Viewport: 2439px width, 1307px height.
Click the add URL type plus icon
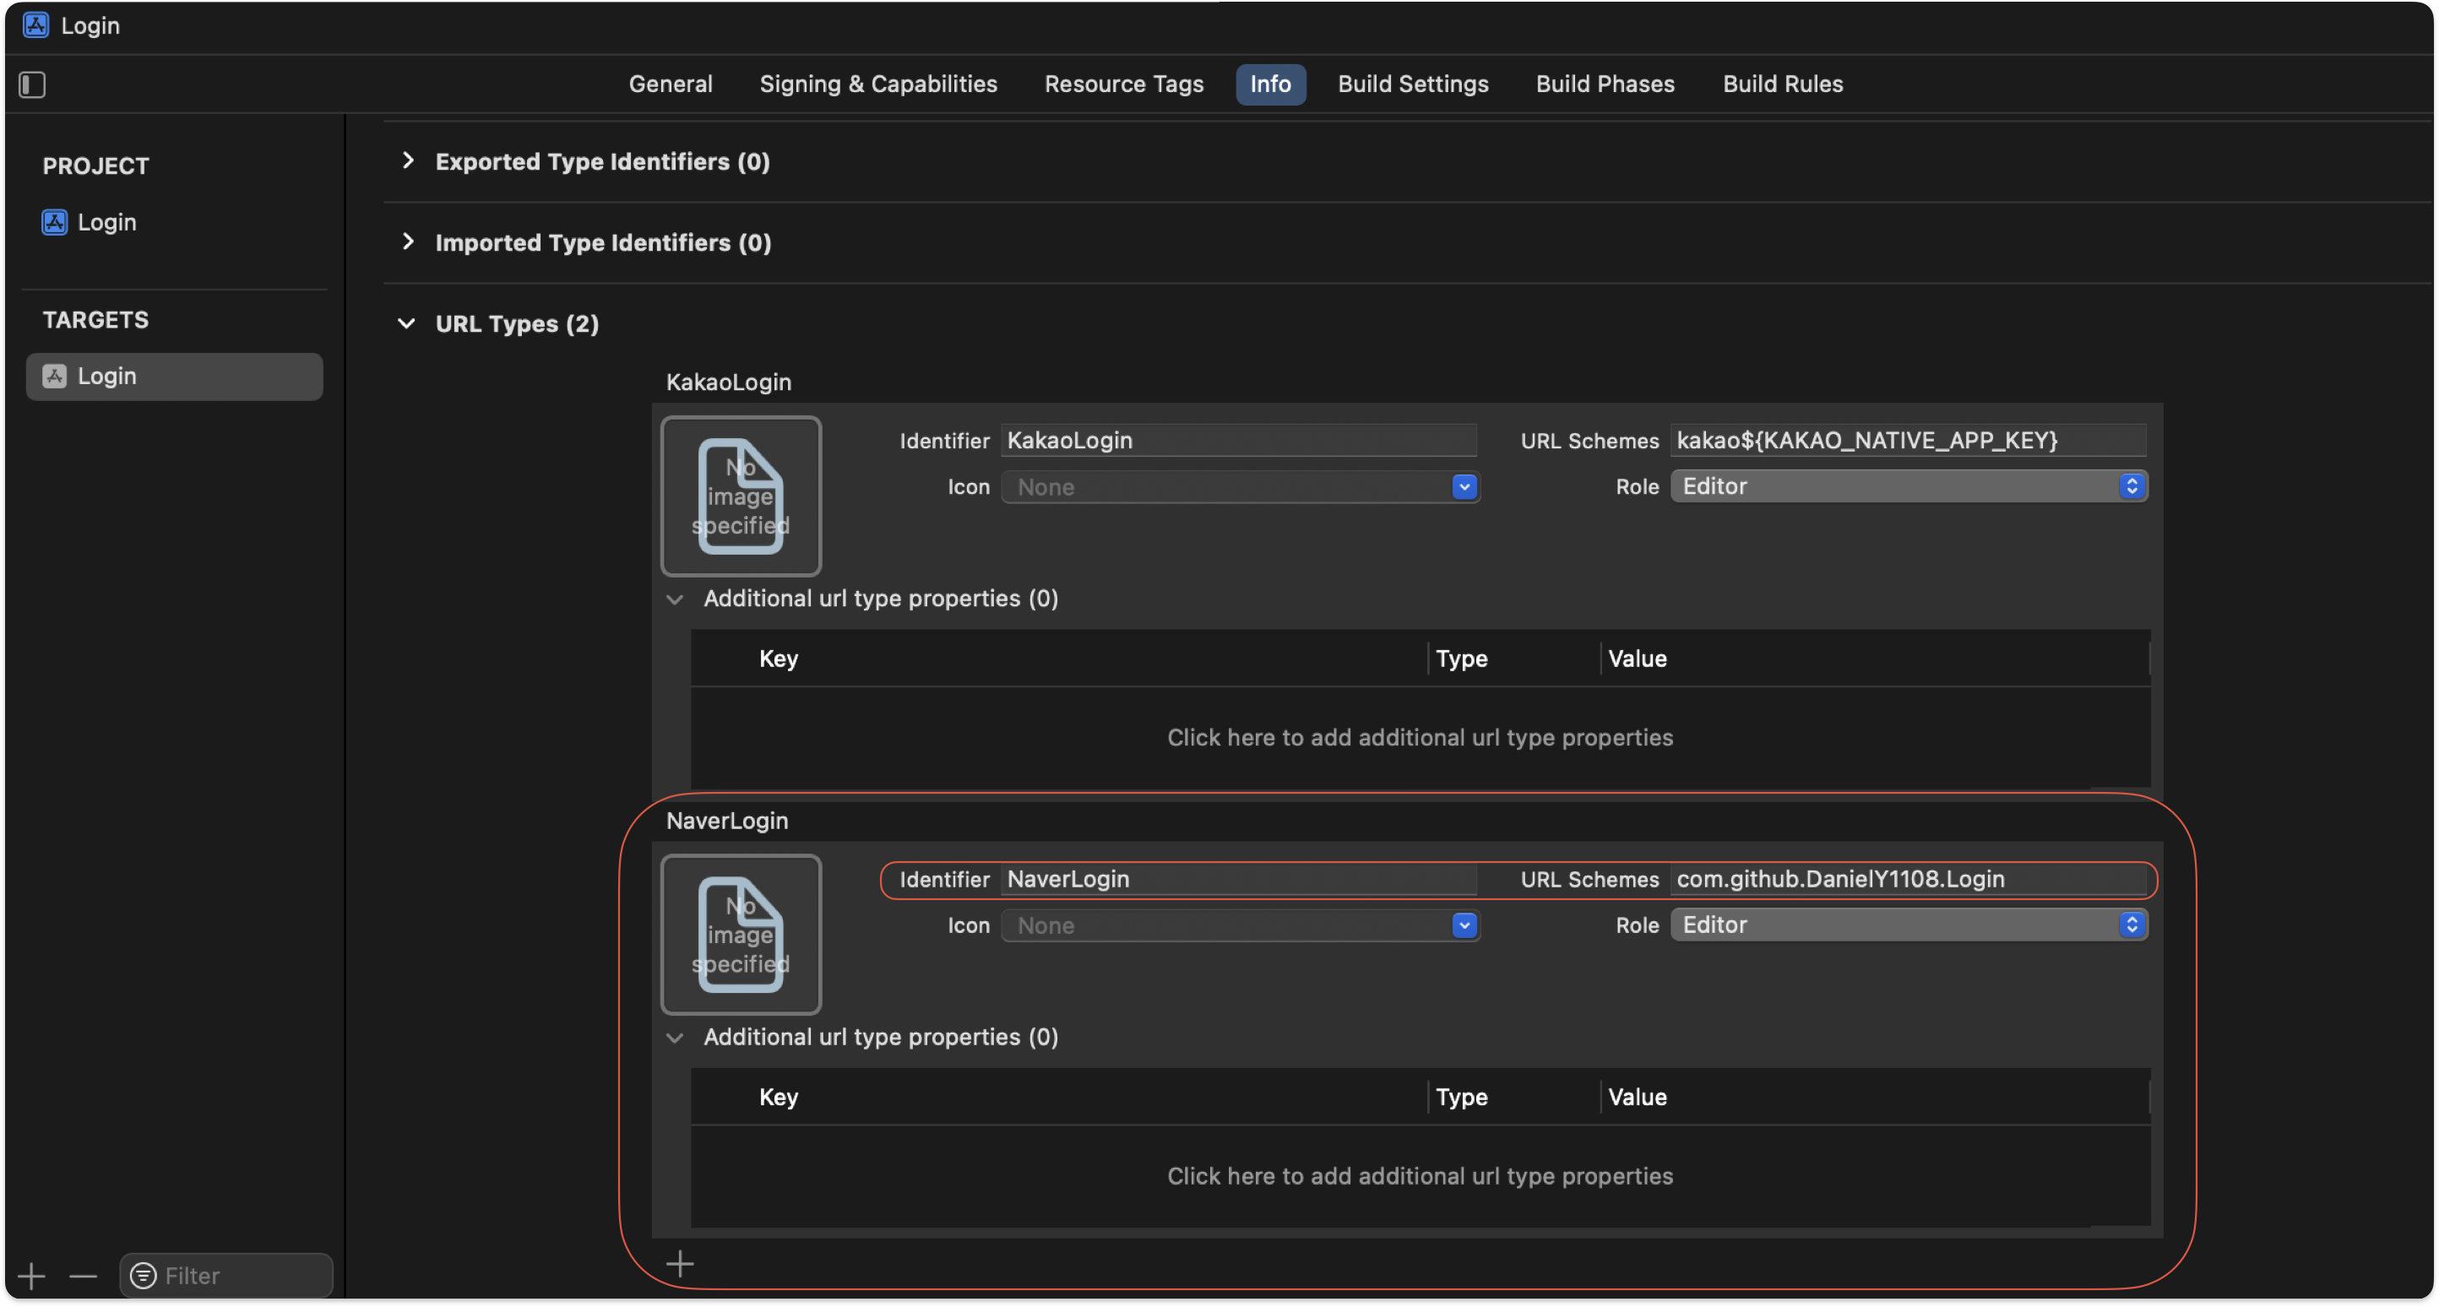(680, 1263)
